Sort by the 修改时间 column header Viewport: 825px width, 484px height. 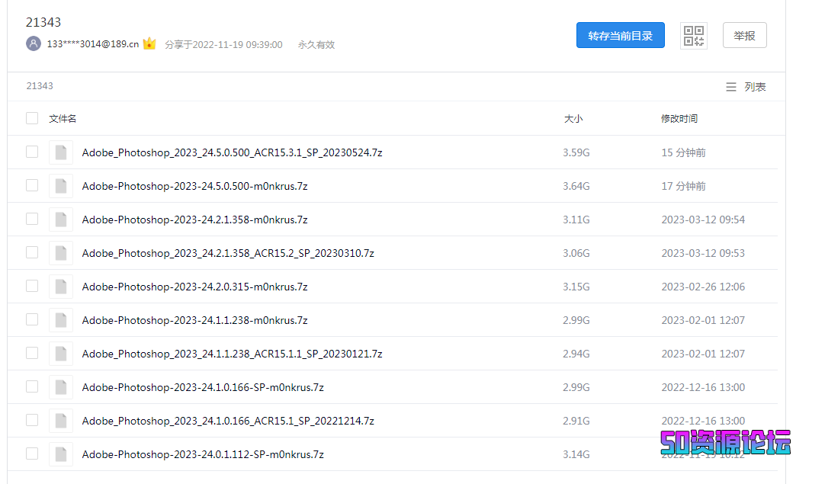679,118
